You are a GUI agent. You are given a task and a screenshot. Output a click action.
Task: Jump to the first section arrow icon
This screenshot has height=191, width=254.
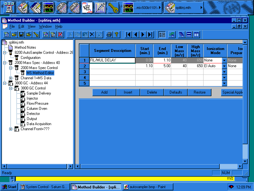(128, 35)
